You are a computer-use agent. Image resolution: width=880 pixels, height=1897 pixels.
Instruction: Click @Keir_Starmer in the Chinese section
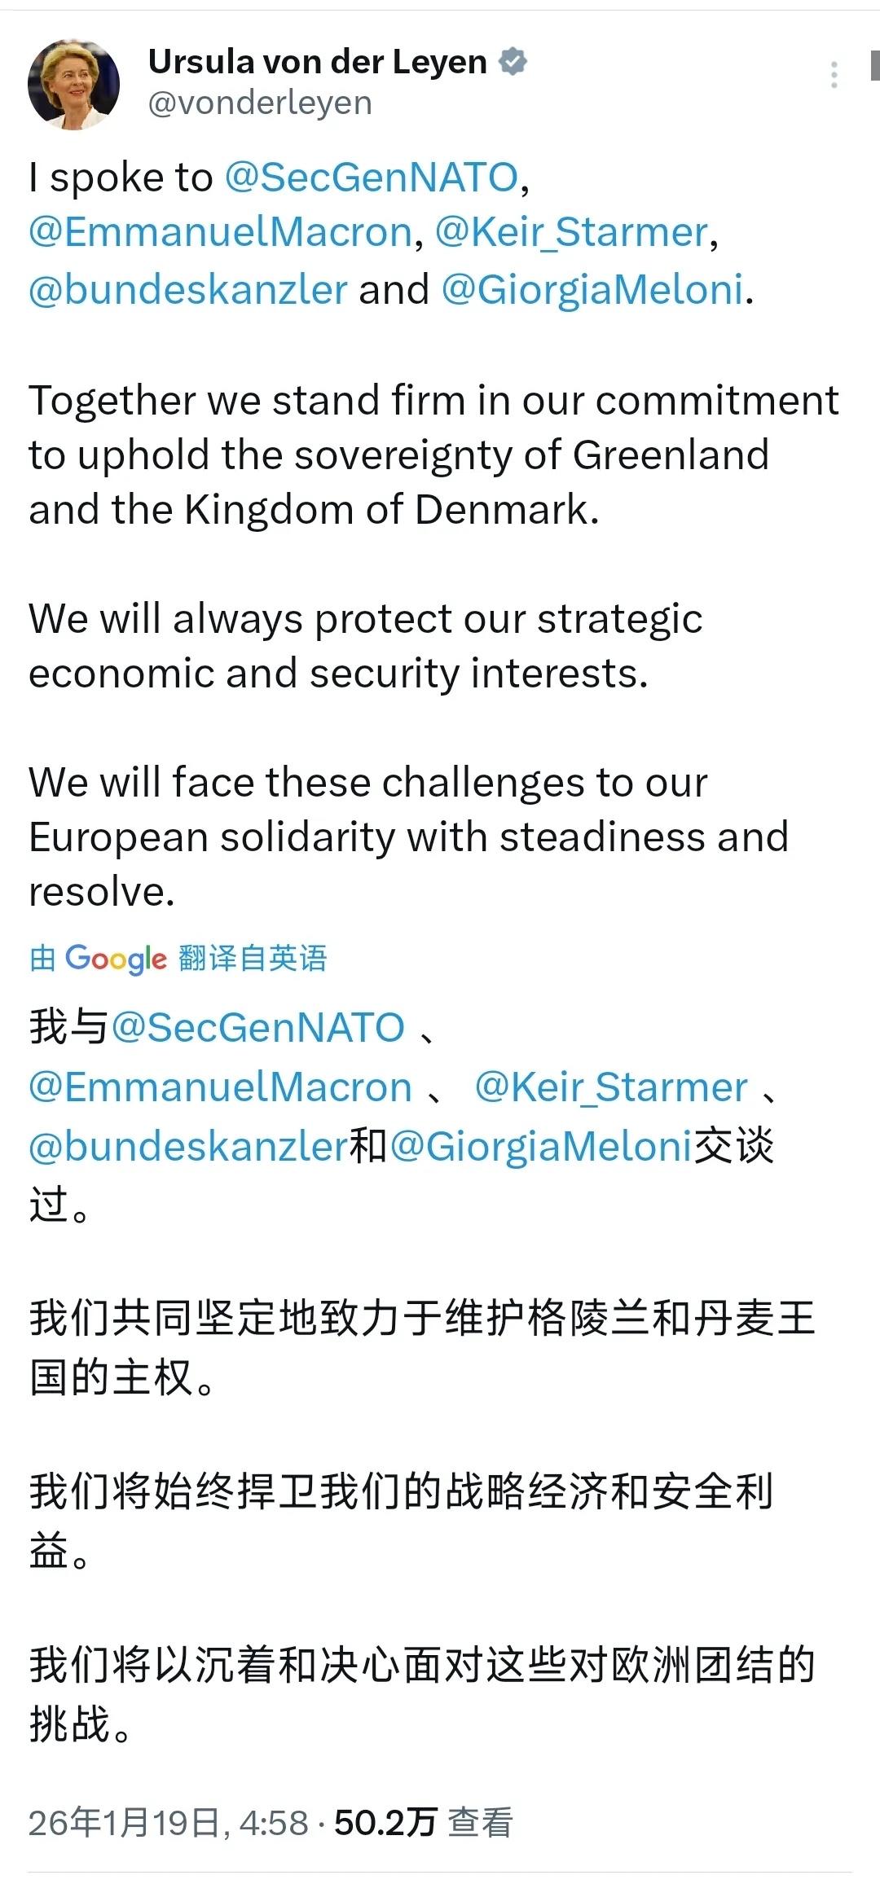[x=613, y=1087]
